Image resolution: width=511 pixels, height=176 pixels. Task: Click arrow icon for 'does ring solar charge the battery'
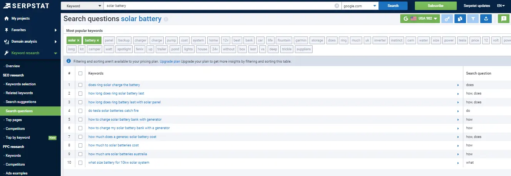pyautogui.click(x=458, y=85)
